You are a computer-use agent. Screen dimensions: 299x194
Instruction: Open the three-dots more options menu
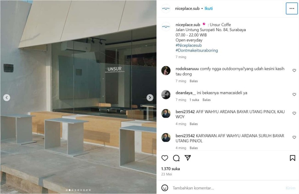pos(292,8)
